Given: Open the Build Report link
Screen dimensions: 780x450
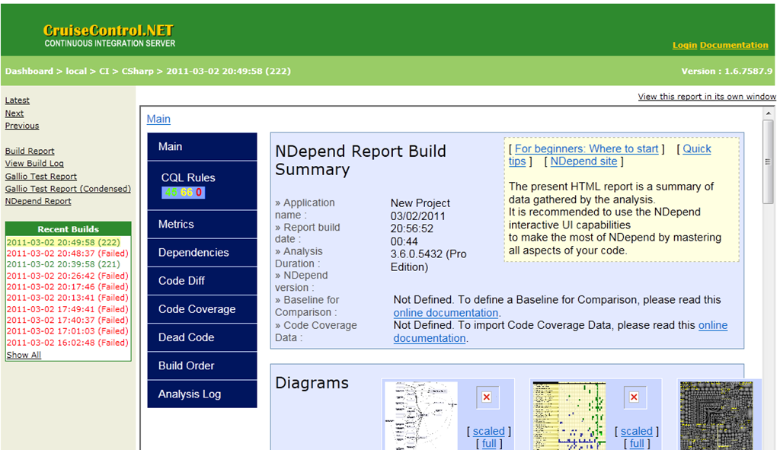Looking at the screenshot, I should 30,152.
